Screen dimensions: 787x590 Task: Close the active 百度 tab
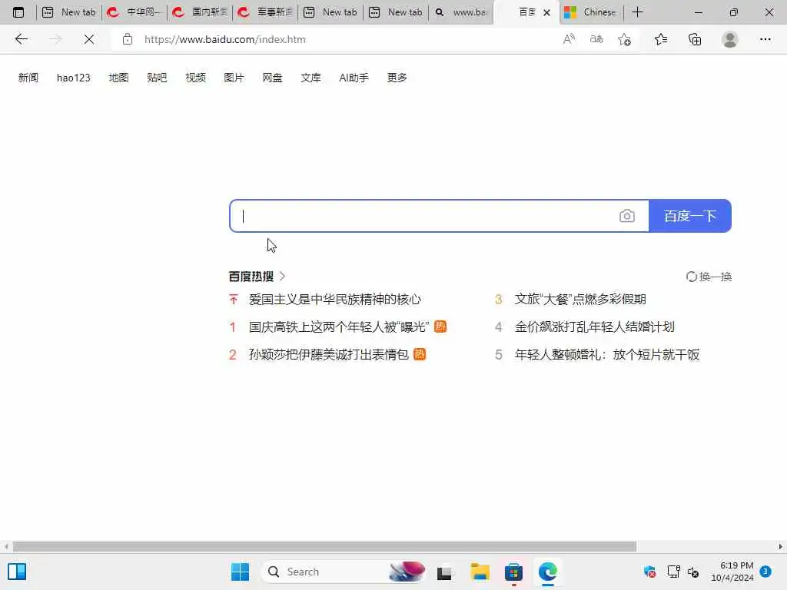tap(547, 12)
